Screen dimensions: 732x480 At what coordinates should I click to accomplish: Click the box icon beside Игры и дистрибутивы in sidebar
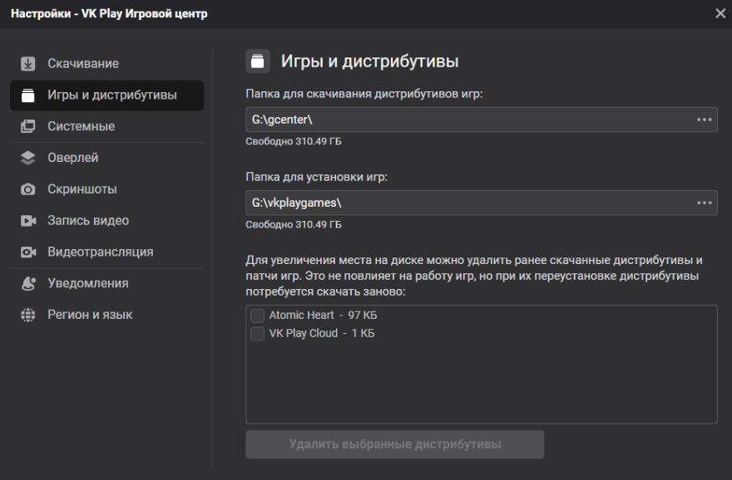[x=28, y=95]
